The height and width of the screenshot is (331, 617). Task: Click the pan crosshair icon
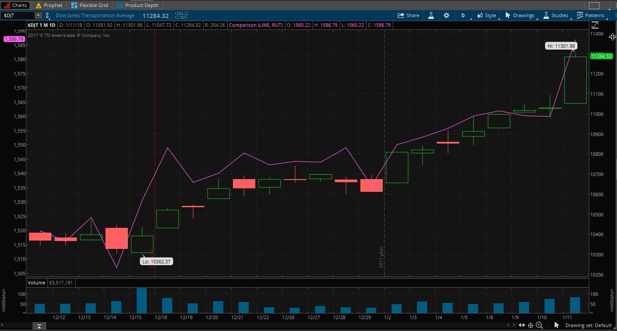pos(530,325)
